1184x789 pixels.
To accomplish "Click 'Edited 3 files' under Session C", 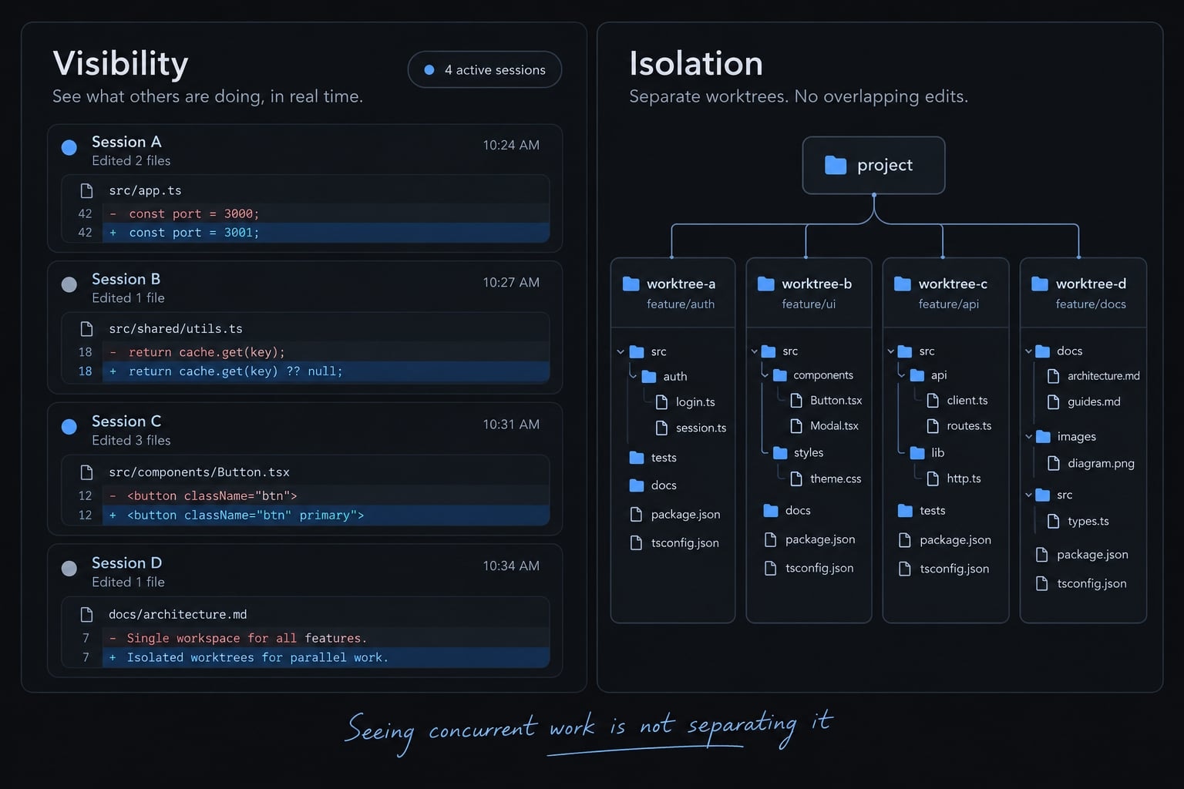I will pos(131,441).
